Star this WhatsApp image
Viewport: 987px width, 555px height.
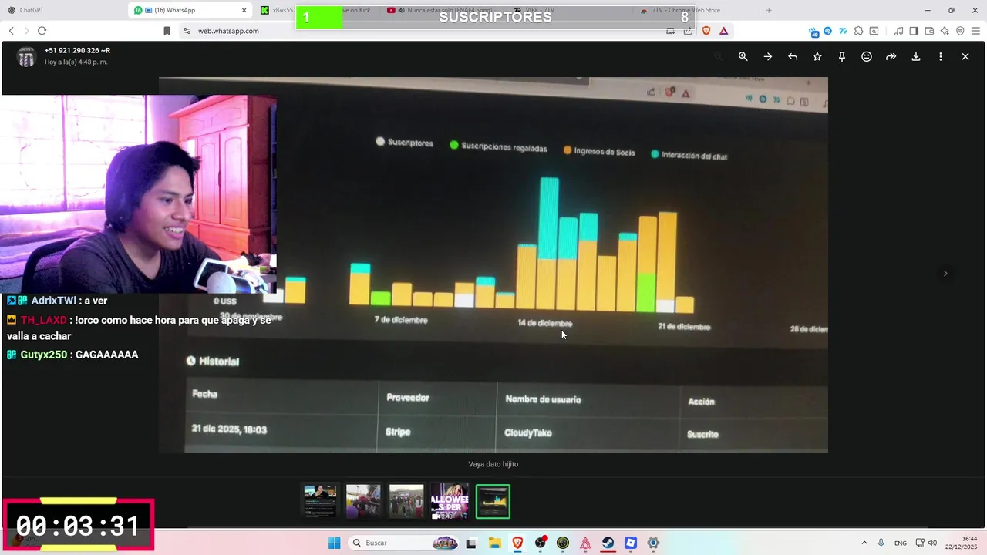817,56
